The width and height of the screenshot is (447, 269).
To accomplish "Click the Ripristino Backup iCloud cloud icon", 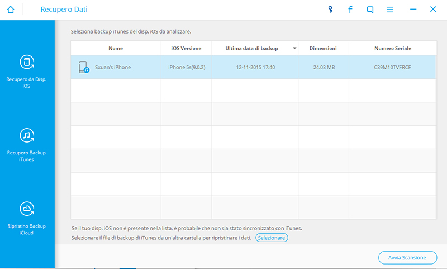I will click(27, 209).
